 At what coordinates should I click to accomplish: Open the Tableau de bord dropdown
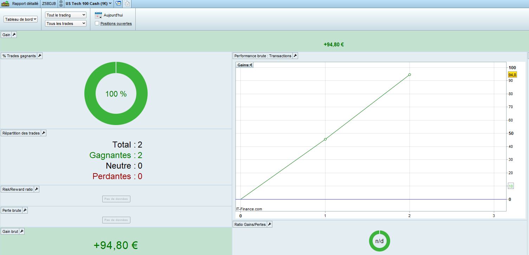click(21, 19)
